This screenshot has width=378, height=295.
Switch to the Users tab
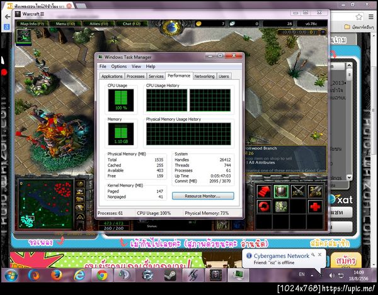pos(224,76)
